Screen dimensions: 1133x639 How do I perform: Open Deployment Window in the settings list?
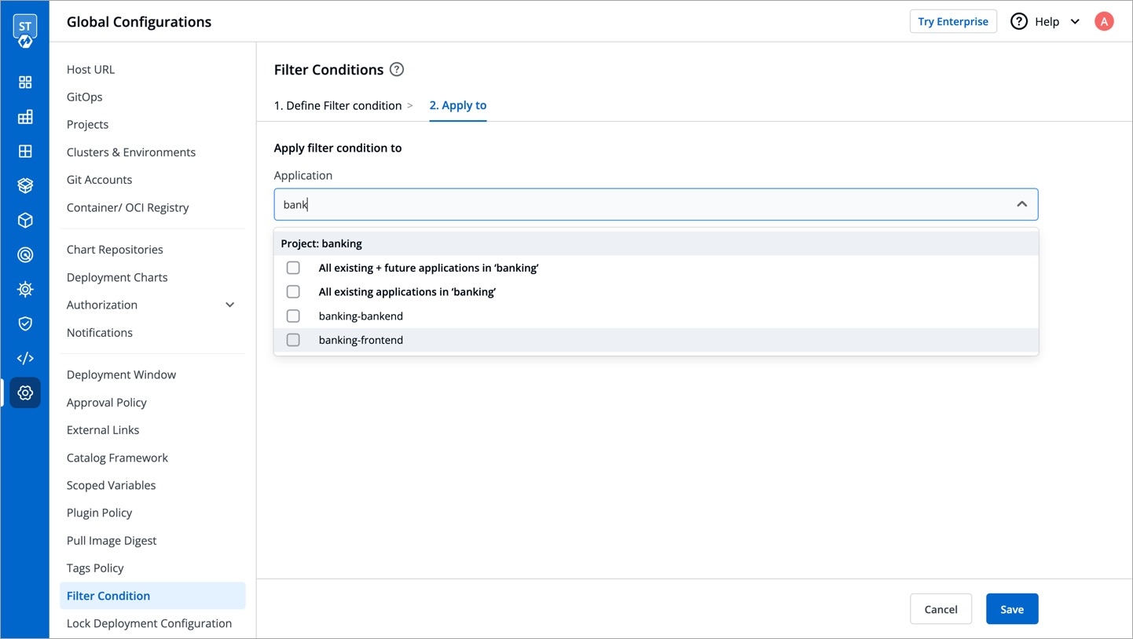121,374
